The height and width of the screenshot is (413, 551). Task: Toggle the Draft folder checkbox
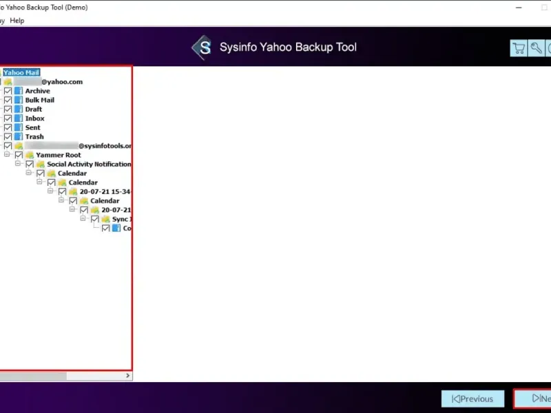click(x=8, y=109)
